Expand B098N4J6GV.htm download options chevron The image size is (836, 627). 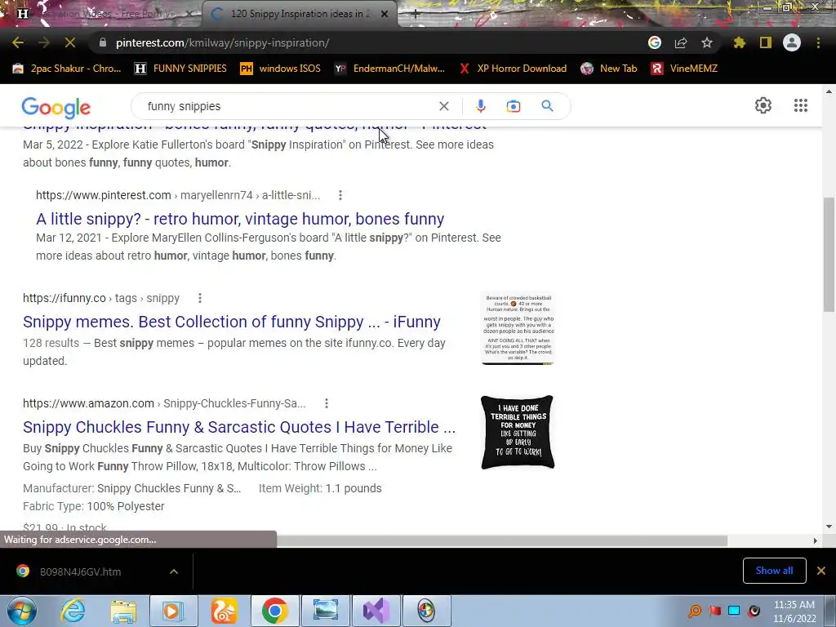pyautogui.click(x=174, y=571)
